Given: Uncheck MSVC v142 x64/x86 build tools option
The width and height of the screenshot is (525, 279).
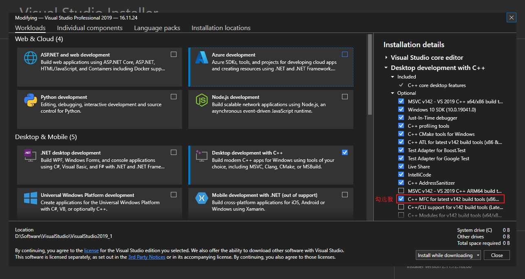Looking at the screenshot, I should (401, 101).
